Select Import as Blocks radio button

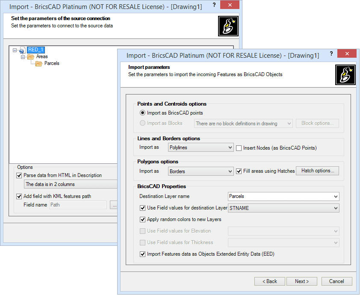pos(142,123)
